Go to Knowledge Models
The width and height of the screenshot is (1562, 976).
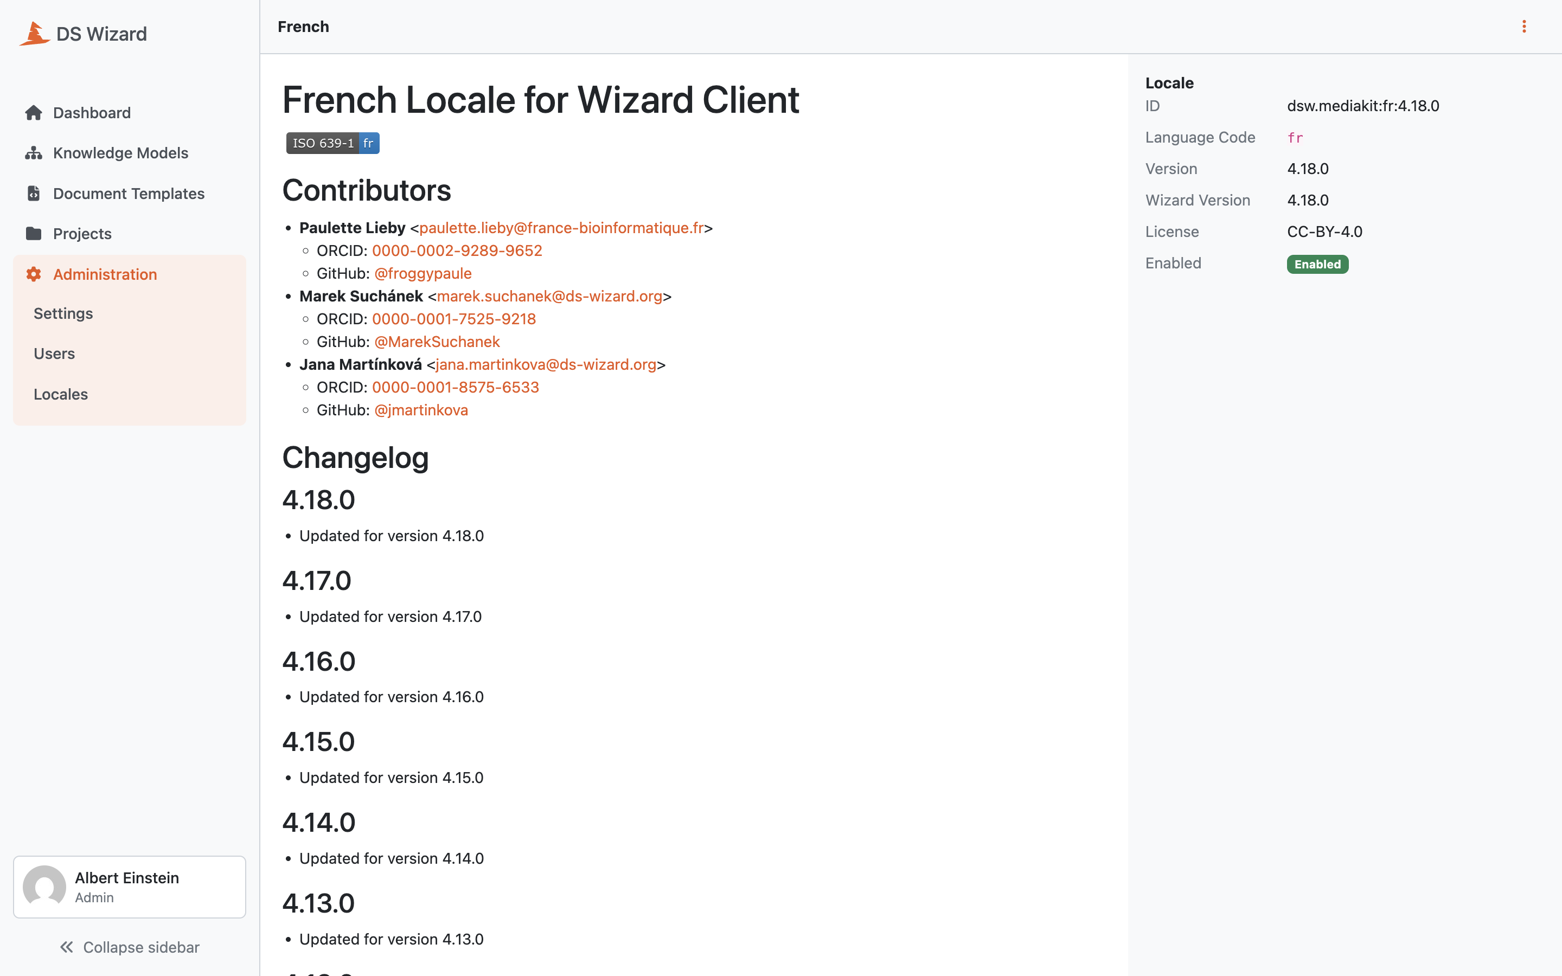pos(129,153)
